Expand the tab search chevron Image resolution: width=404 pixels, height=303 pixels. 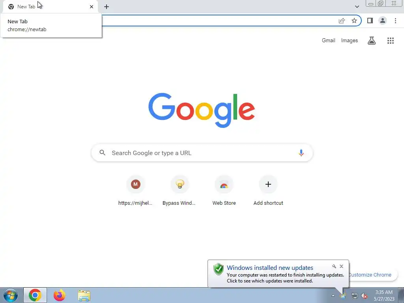tap(357, 7)
